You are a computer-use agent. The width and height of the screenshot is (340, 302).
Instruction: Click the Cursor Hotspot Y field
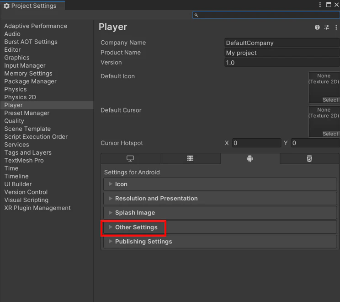[x=315, y=143]
